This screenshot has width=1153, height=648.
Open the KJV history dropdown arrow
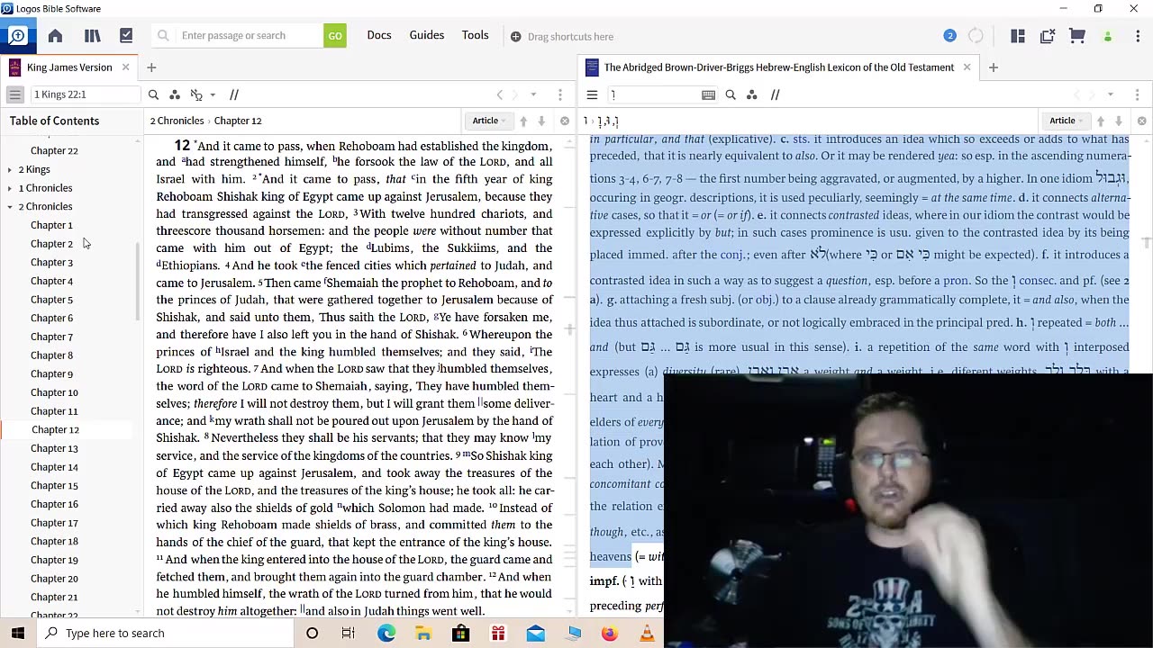click(533, 94)
